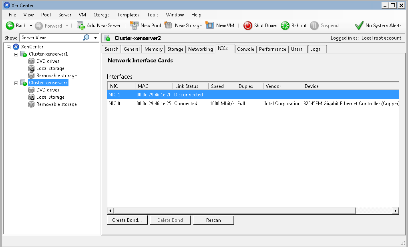Click the Add New Server toolbar icon
This screenshot has height=247, width=408.
tap(81, 26)
